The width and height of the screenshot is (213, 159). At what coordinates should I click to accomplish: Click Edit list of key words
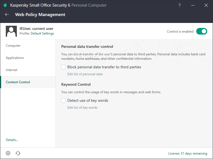pos(82,108)
